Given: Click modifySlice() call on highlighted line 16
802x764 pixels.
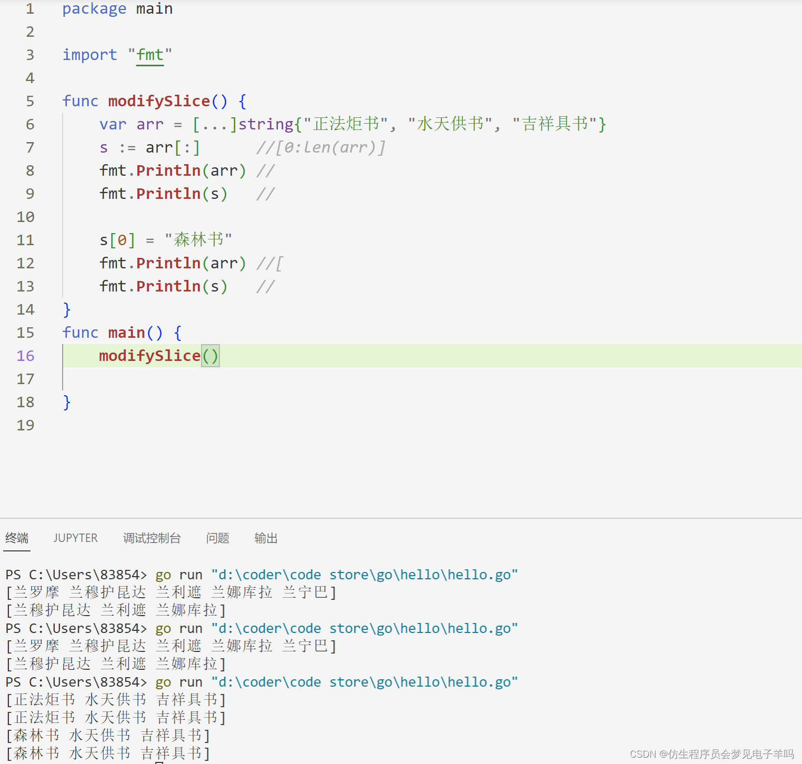Looking at the screenshot, I should [159, 356].
